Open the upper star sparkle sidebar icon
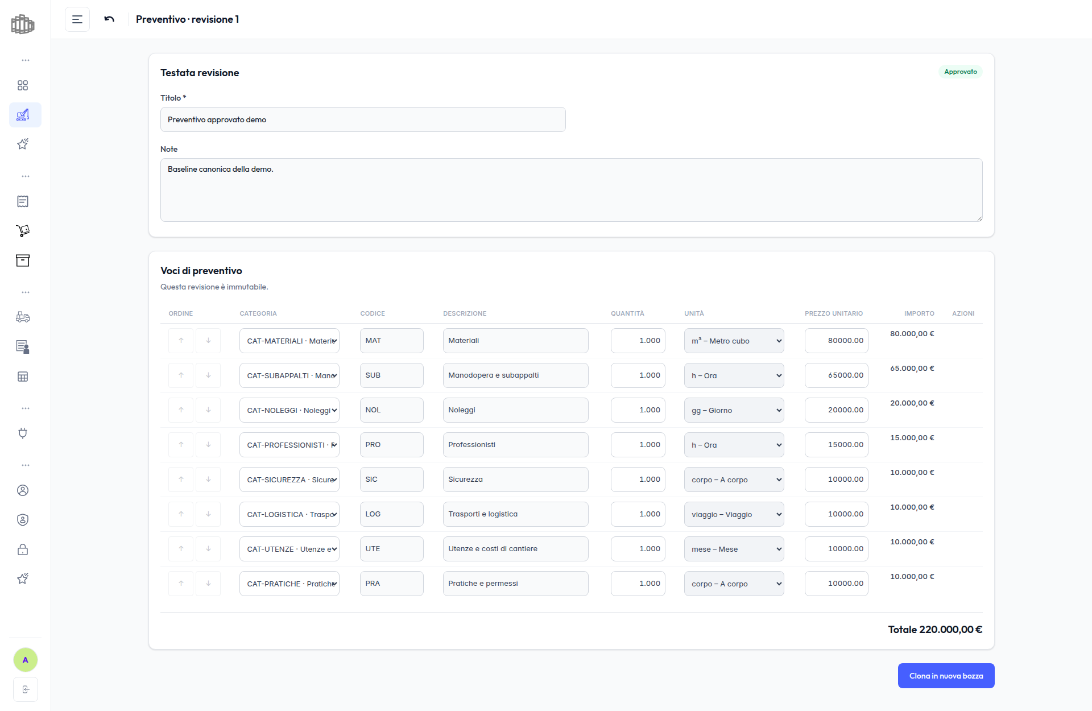 [x=23, y=144]
